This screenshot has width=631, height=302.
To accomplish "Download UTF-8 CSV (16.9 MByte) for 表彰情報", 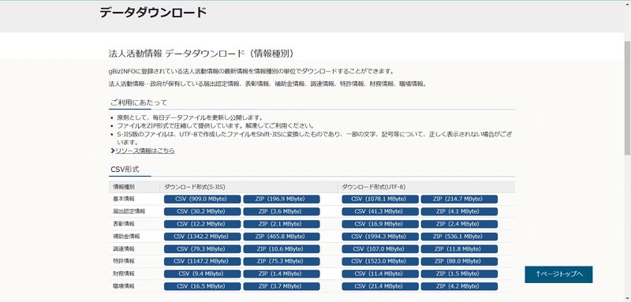I will pyautogui.click(x=380, y=224).
